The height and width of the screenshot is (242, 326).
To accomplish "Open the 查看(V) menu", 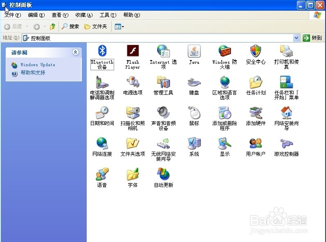I will [x=60, y=15].
